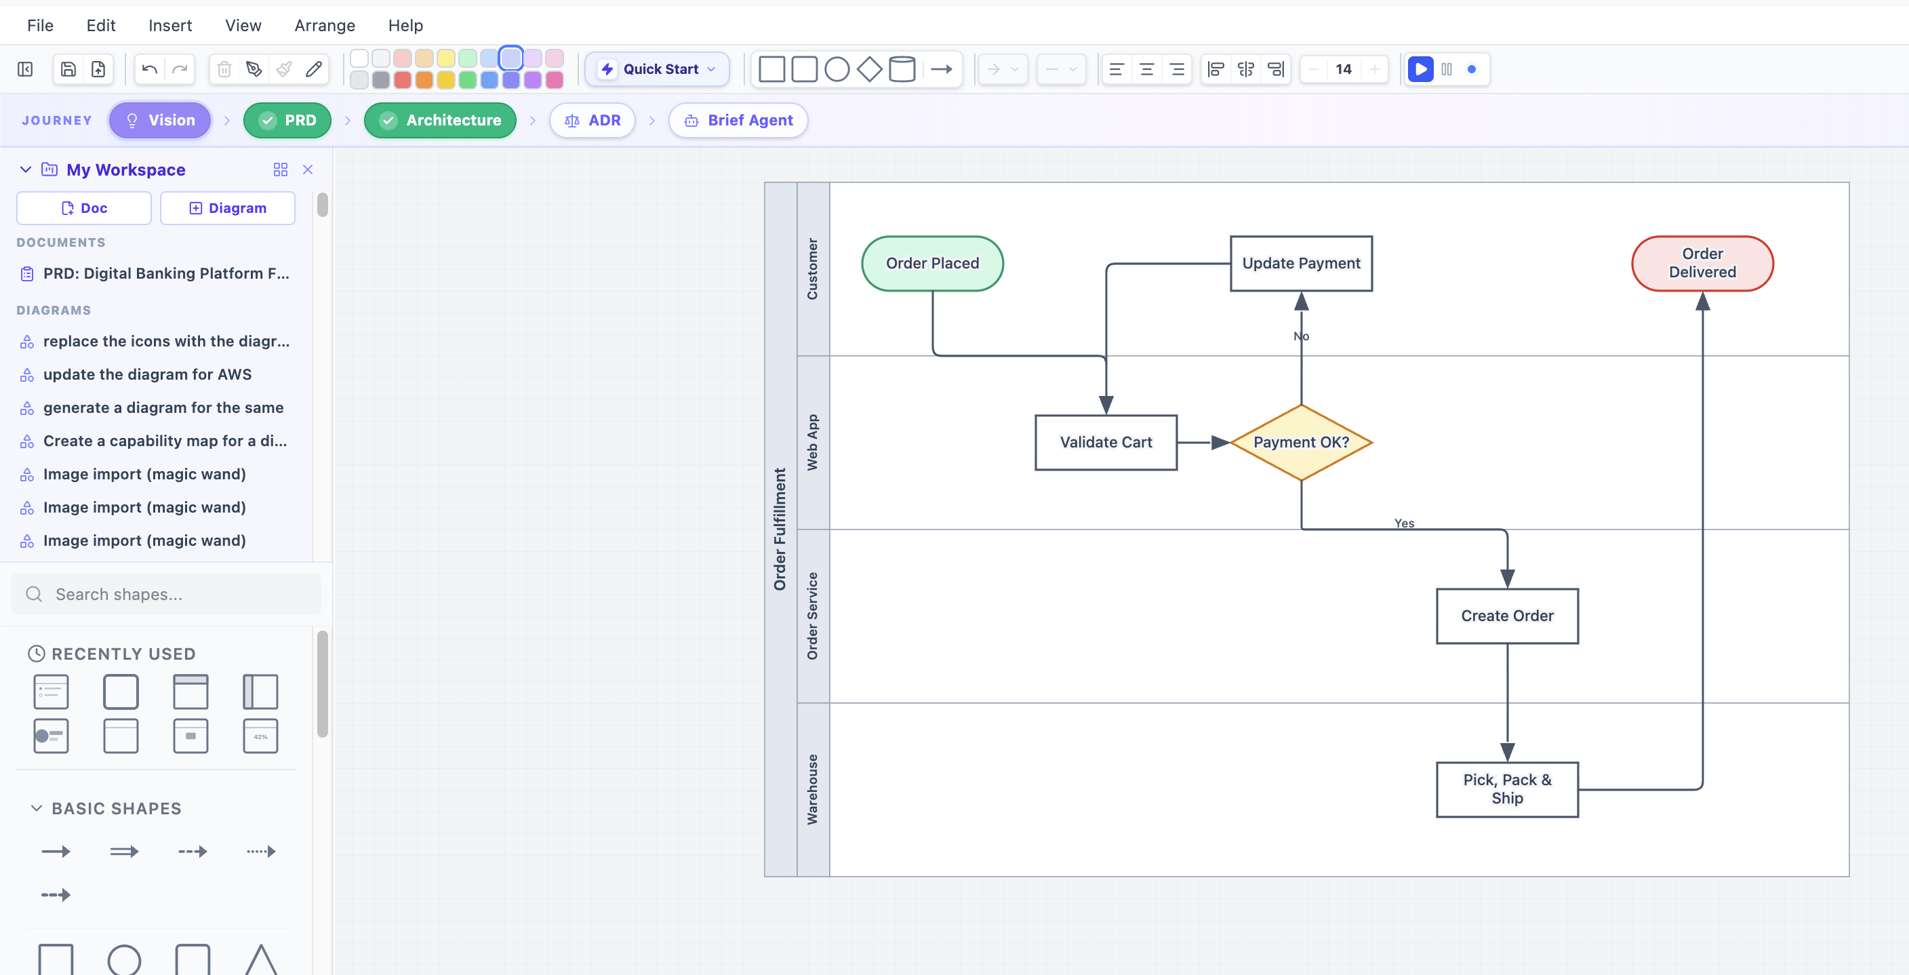Open the File menu
The height and width of the screenshot is (975, 1909).
(x=40, y=25)
